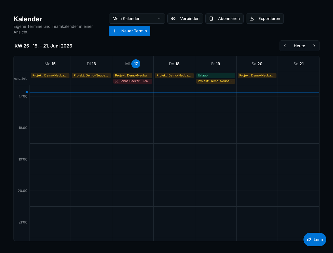Open the Urlaub event on Friday
This screenshot has width=333, height=253.
pyautogui.click(x=215, y=76)
